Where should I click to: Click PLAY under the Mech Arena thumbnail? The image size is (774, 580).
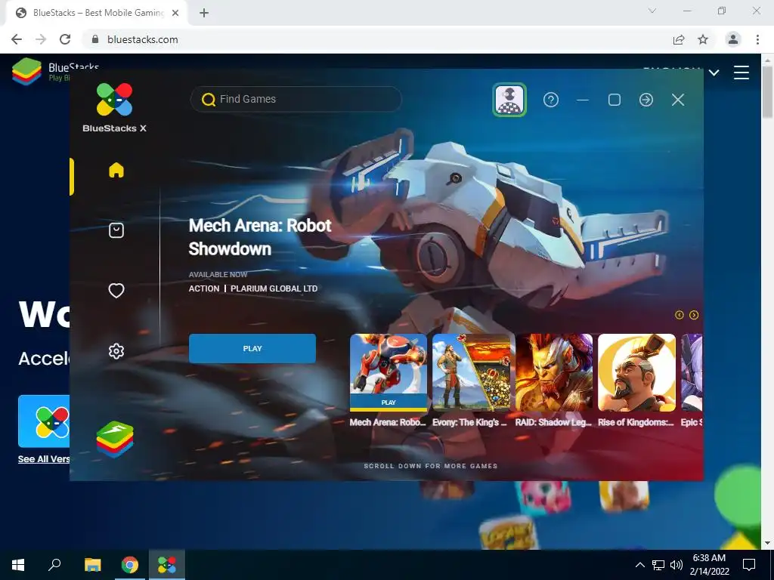(x=389, y=403)
